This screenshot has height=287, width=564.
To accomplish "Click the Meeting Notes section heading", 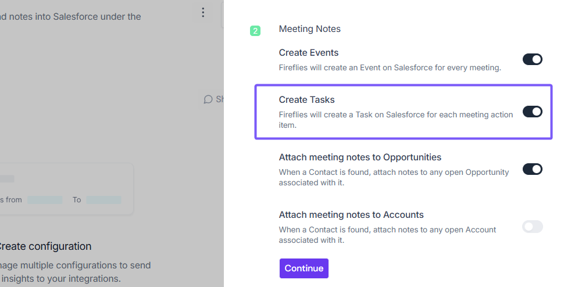I will (309, 29).
